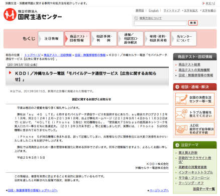Follow the 本文へ skip link

point(210,3)
